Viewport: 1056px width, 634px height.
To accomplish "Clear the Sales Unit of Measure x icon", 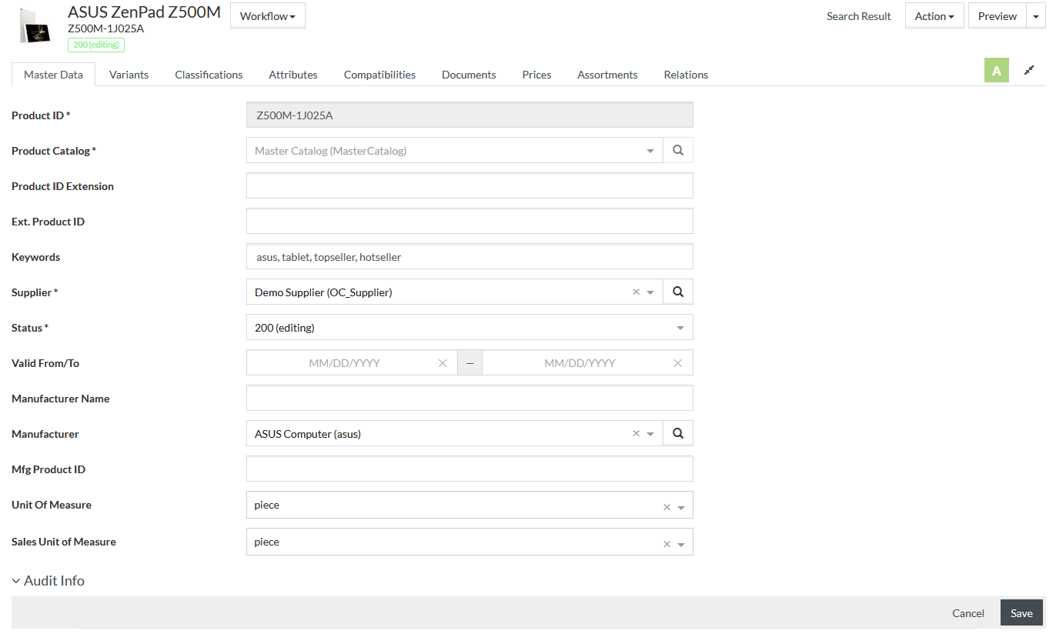I will [x=667, y=544].
